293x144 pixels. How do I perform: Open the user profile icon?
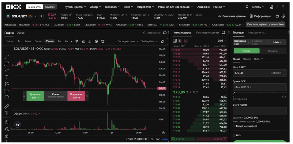coord(272,7)
